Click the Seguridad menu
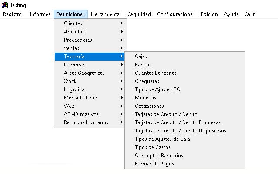Image resolution: width=278 pixels, height=182 pixels. 139,14
